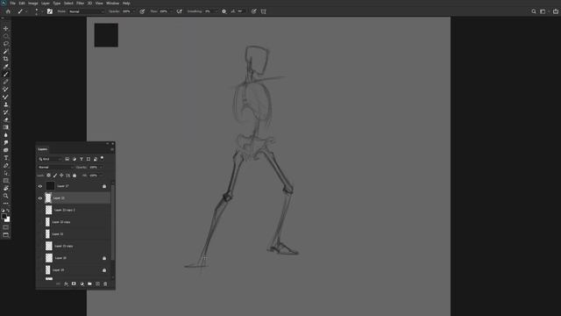Select the Clone Stamp tool
Image resolution: width=561 pixels, height=316 pixels.
(x=6, y=104)
